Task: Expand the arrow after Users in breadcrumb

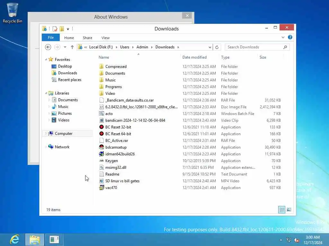Action: [x=133, y=47]
